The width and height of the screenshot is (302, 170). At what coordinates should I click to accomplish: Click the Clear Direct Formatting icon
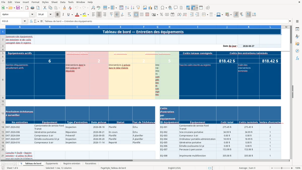click(x=70, y=8)
